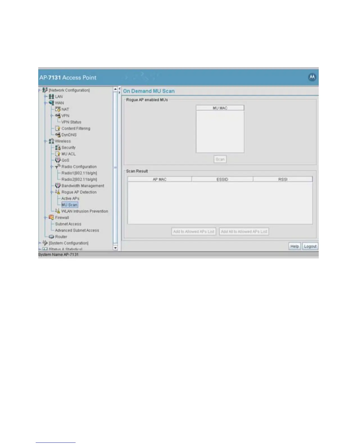Viewport: 344px width, 445px height.
Task: Open Active APs under Rogue AP Detection
Action: click(70, 199)
